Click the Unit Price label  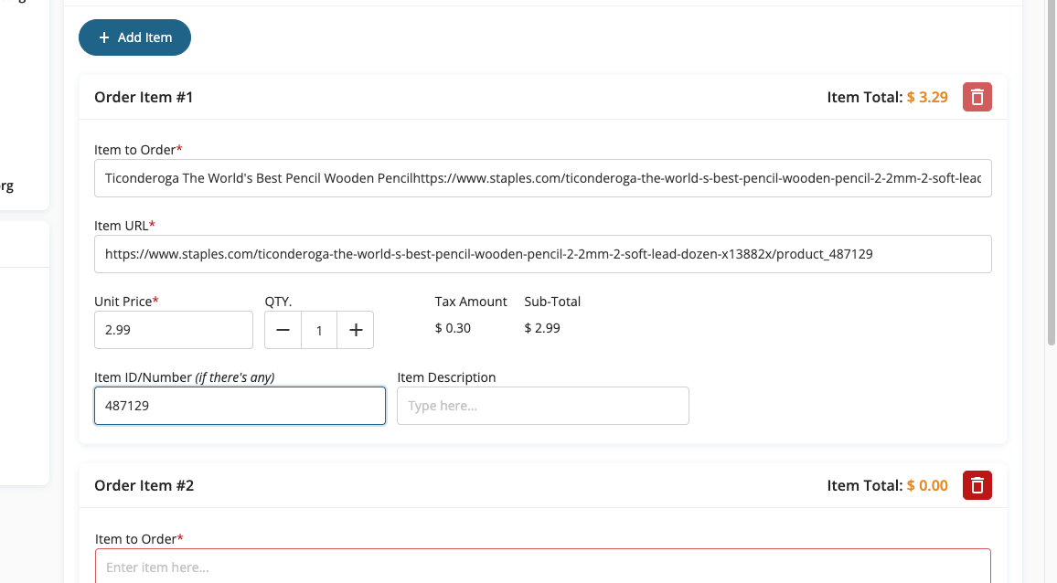click(126, 302)
